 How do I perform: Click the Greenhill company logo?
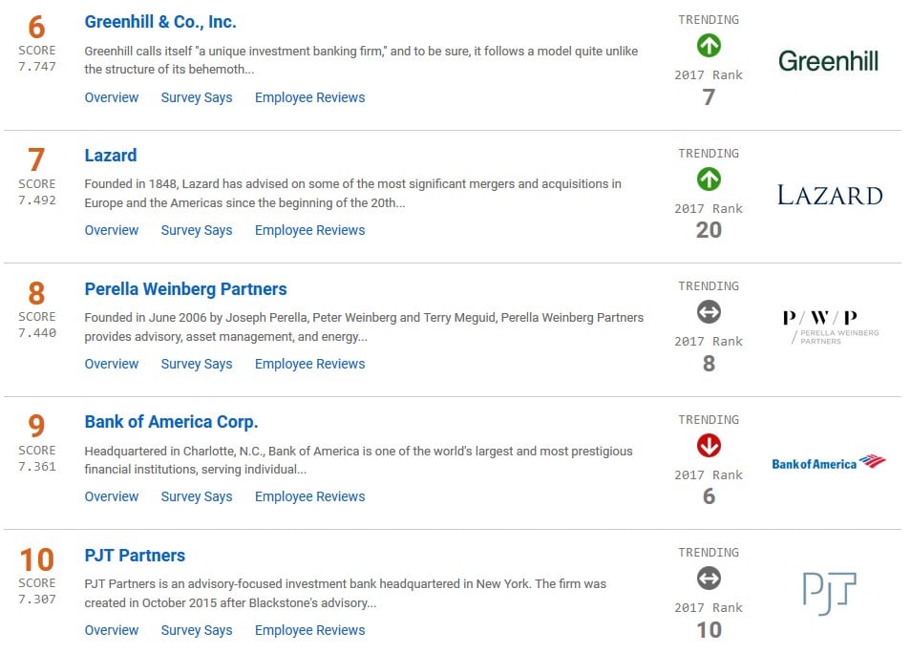pos(828,61)
